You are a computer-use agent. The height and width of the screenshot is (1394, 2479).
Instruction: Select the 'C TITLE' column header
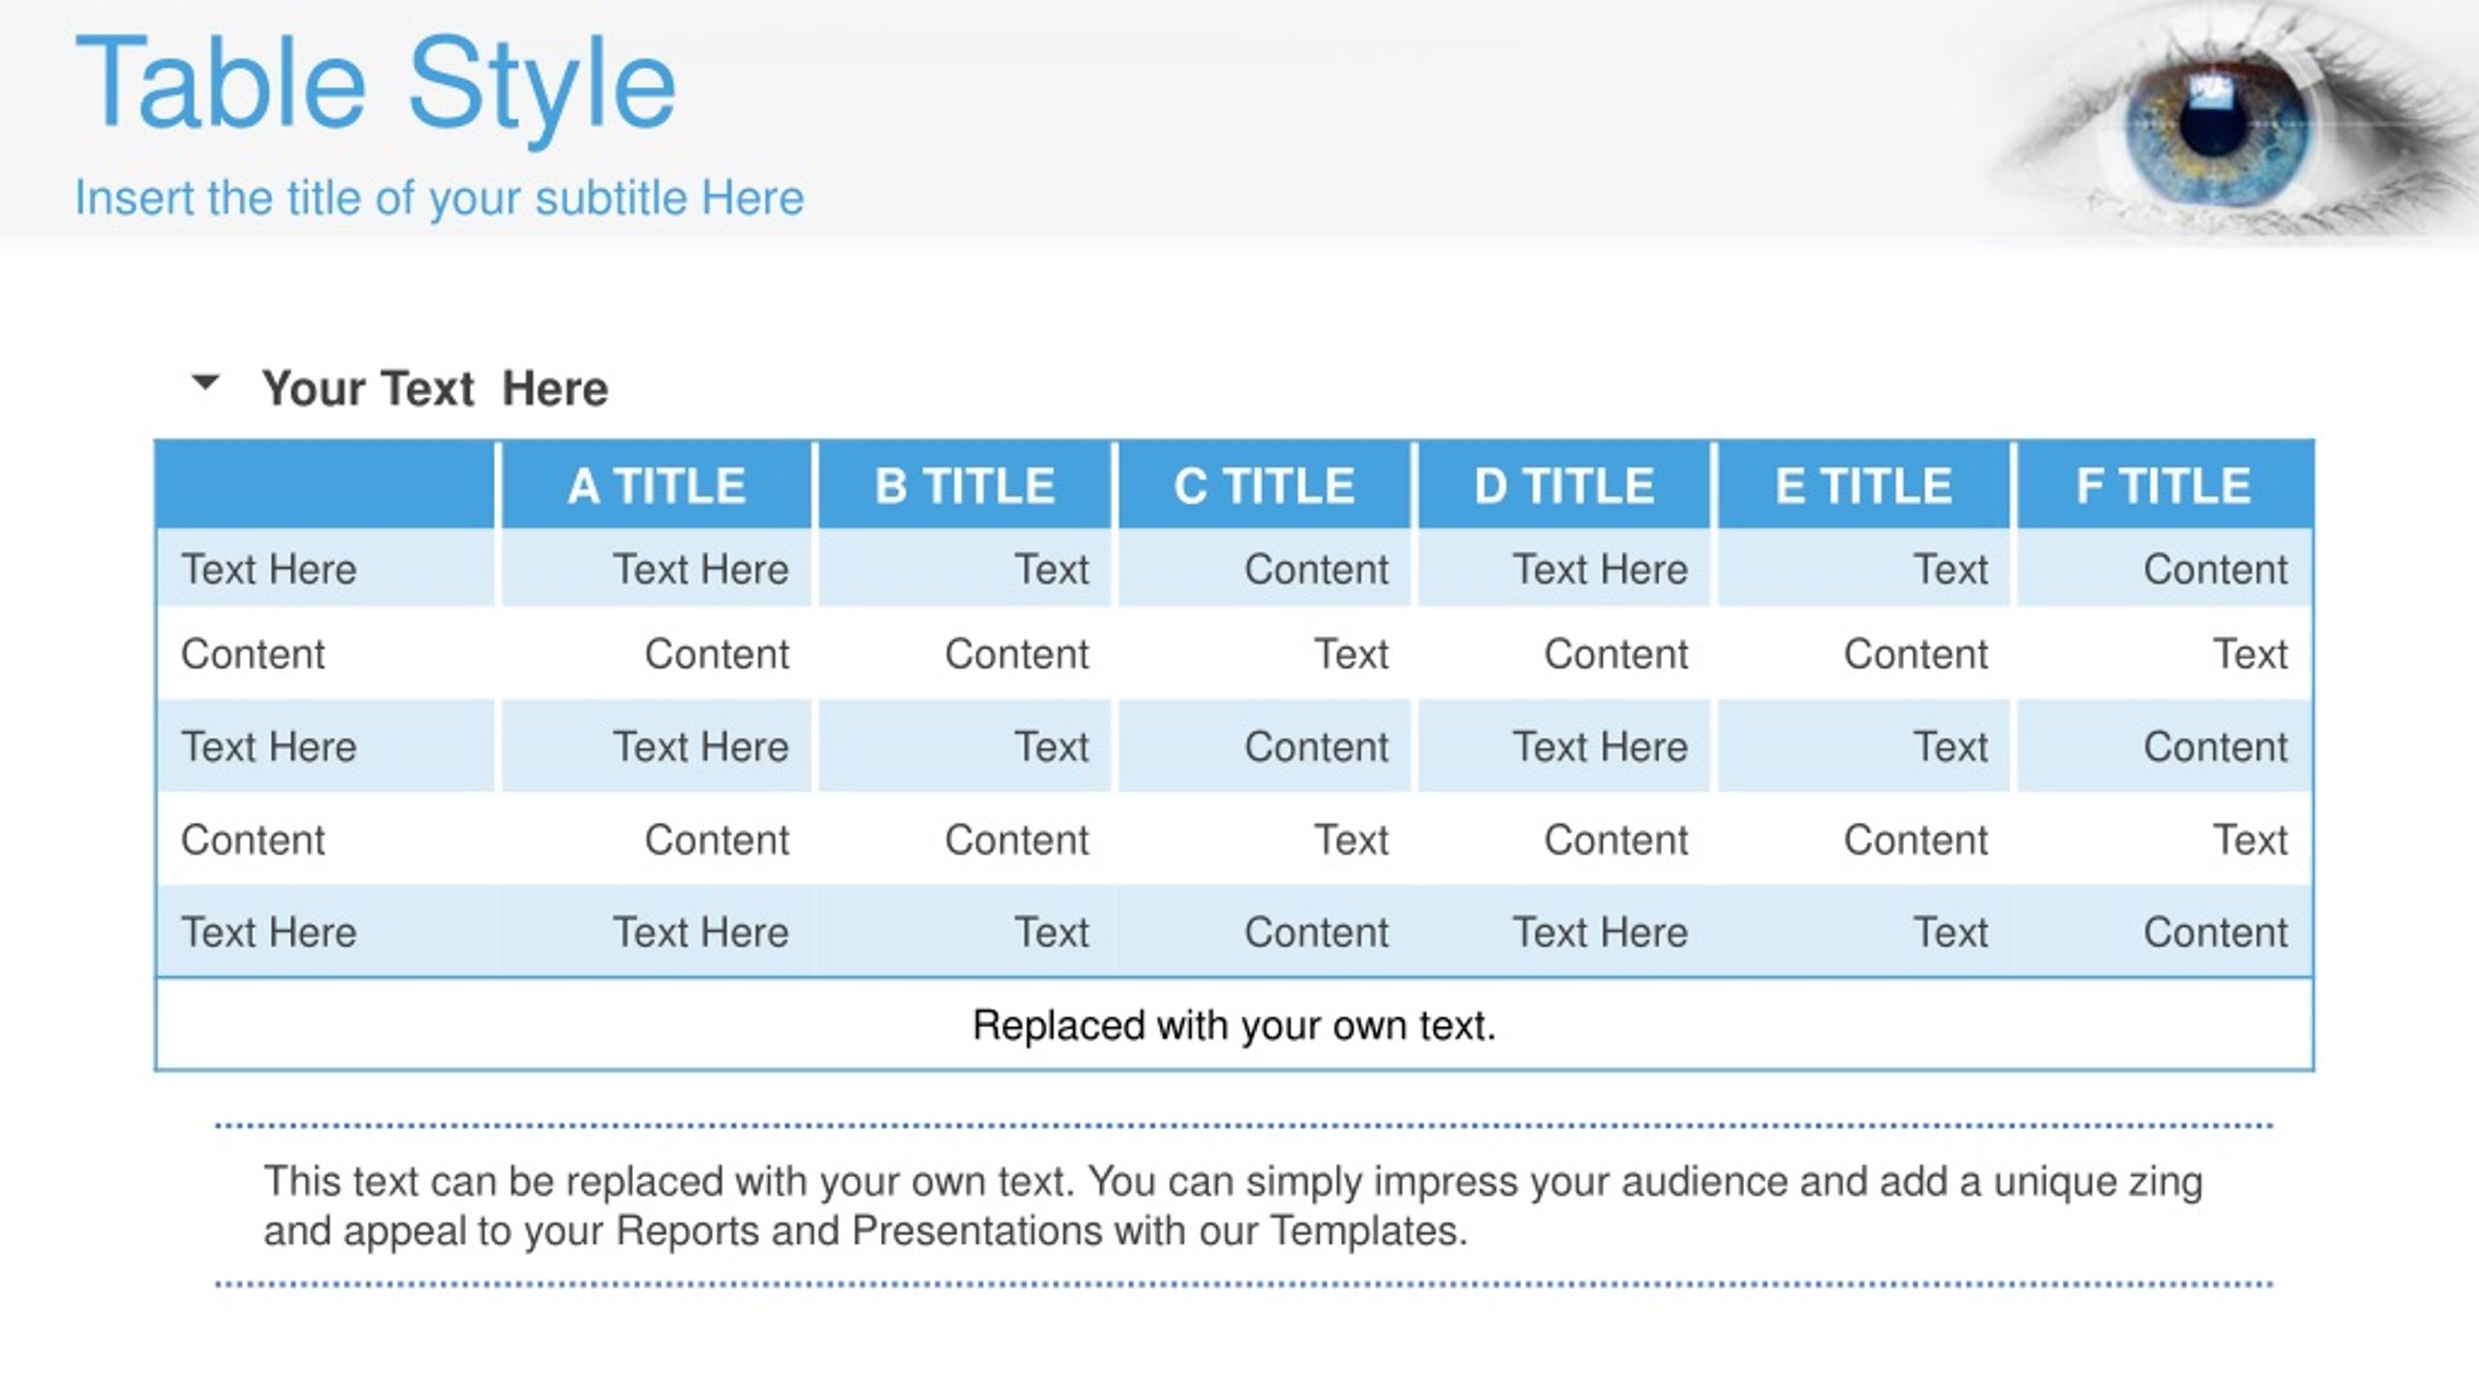tap(1264, 485)
